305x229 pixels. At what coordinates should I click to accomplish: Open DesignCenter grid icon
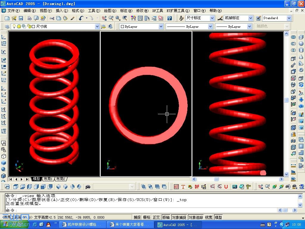point(140,18)
